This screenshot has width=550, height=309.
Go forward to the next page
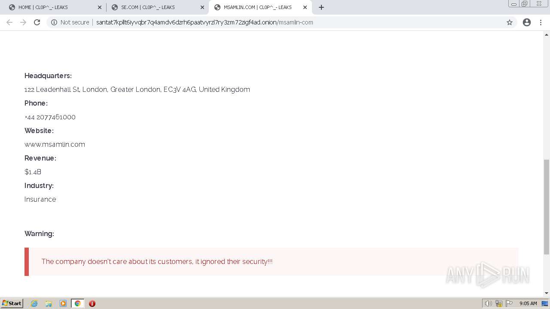coord(23,22)
